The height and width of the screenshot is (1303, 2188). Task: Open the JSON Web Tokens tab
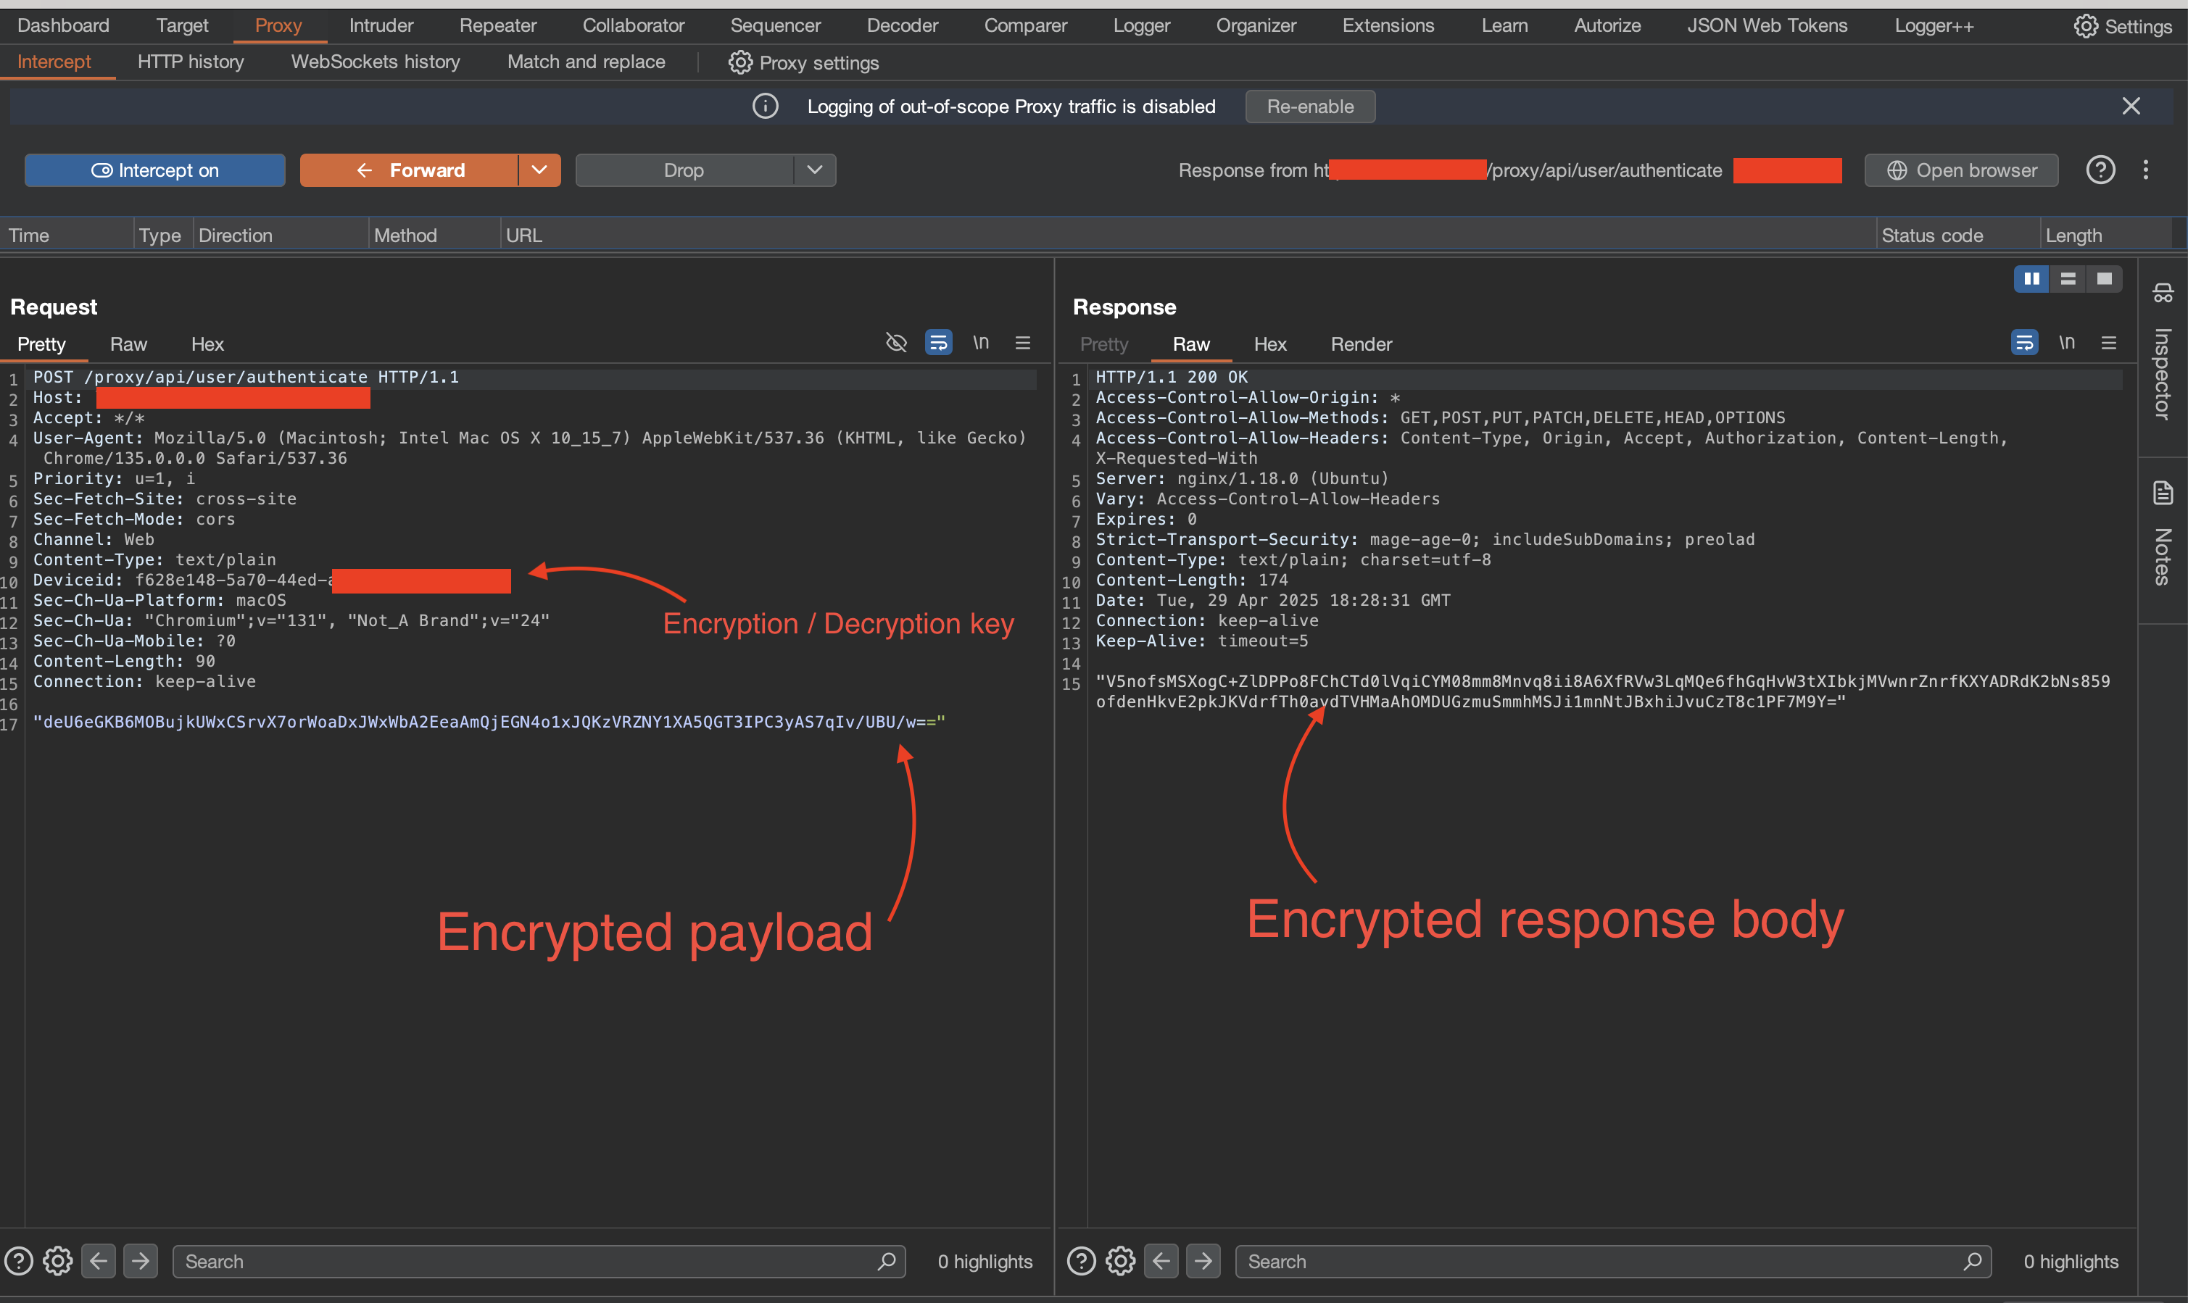coord(1766,25)
